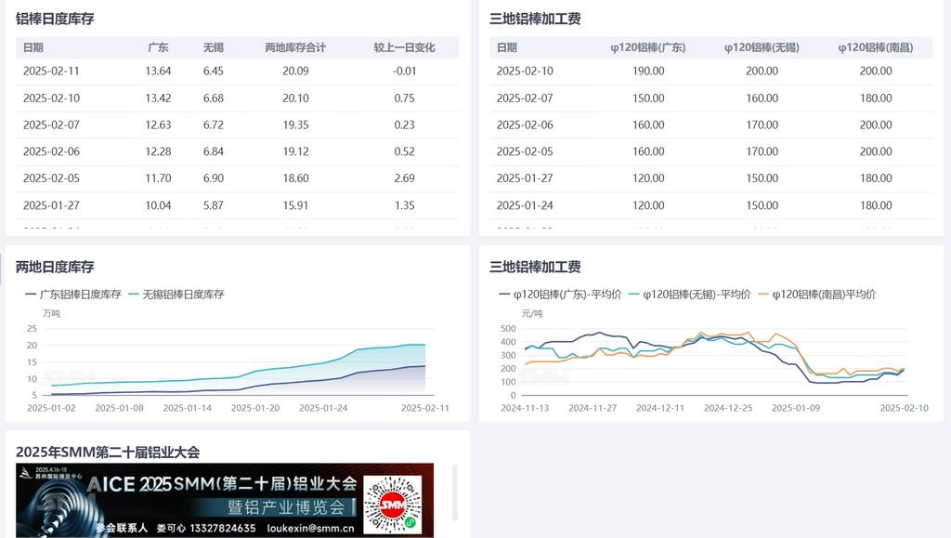Select the 2025-02-10 processing fee row

point(710,71)
